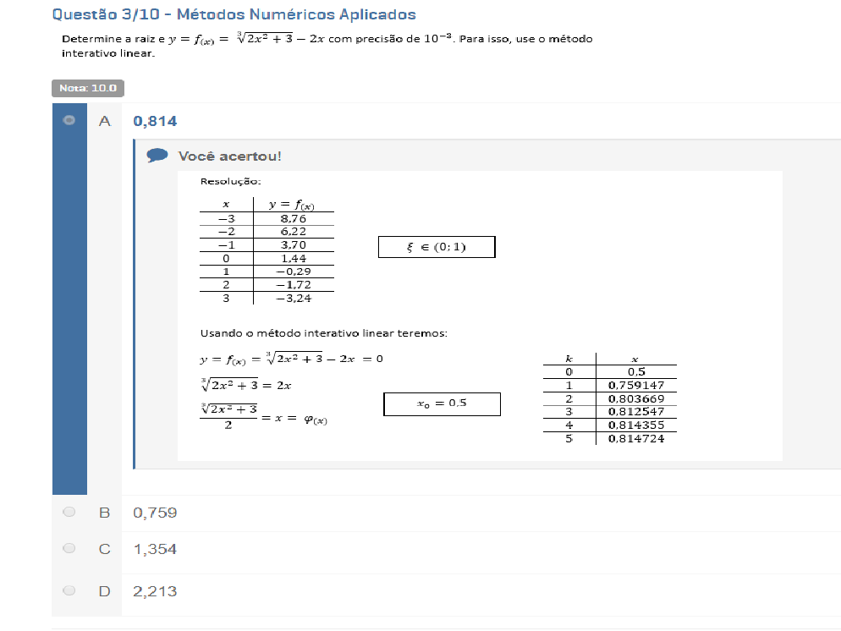Image resolution: width=841 pixels, height=631 pixels.
Task: Click the 'Você acertou!' feedback text
Action: tap(229, 156)
